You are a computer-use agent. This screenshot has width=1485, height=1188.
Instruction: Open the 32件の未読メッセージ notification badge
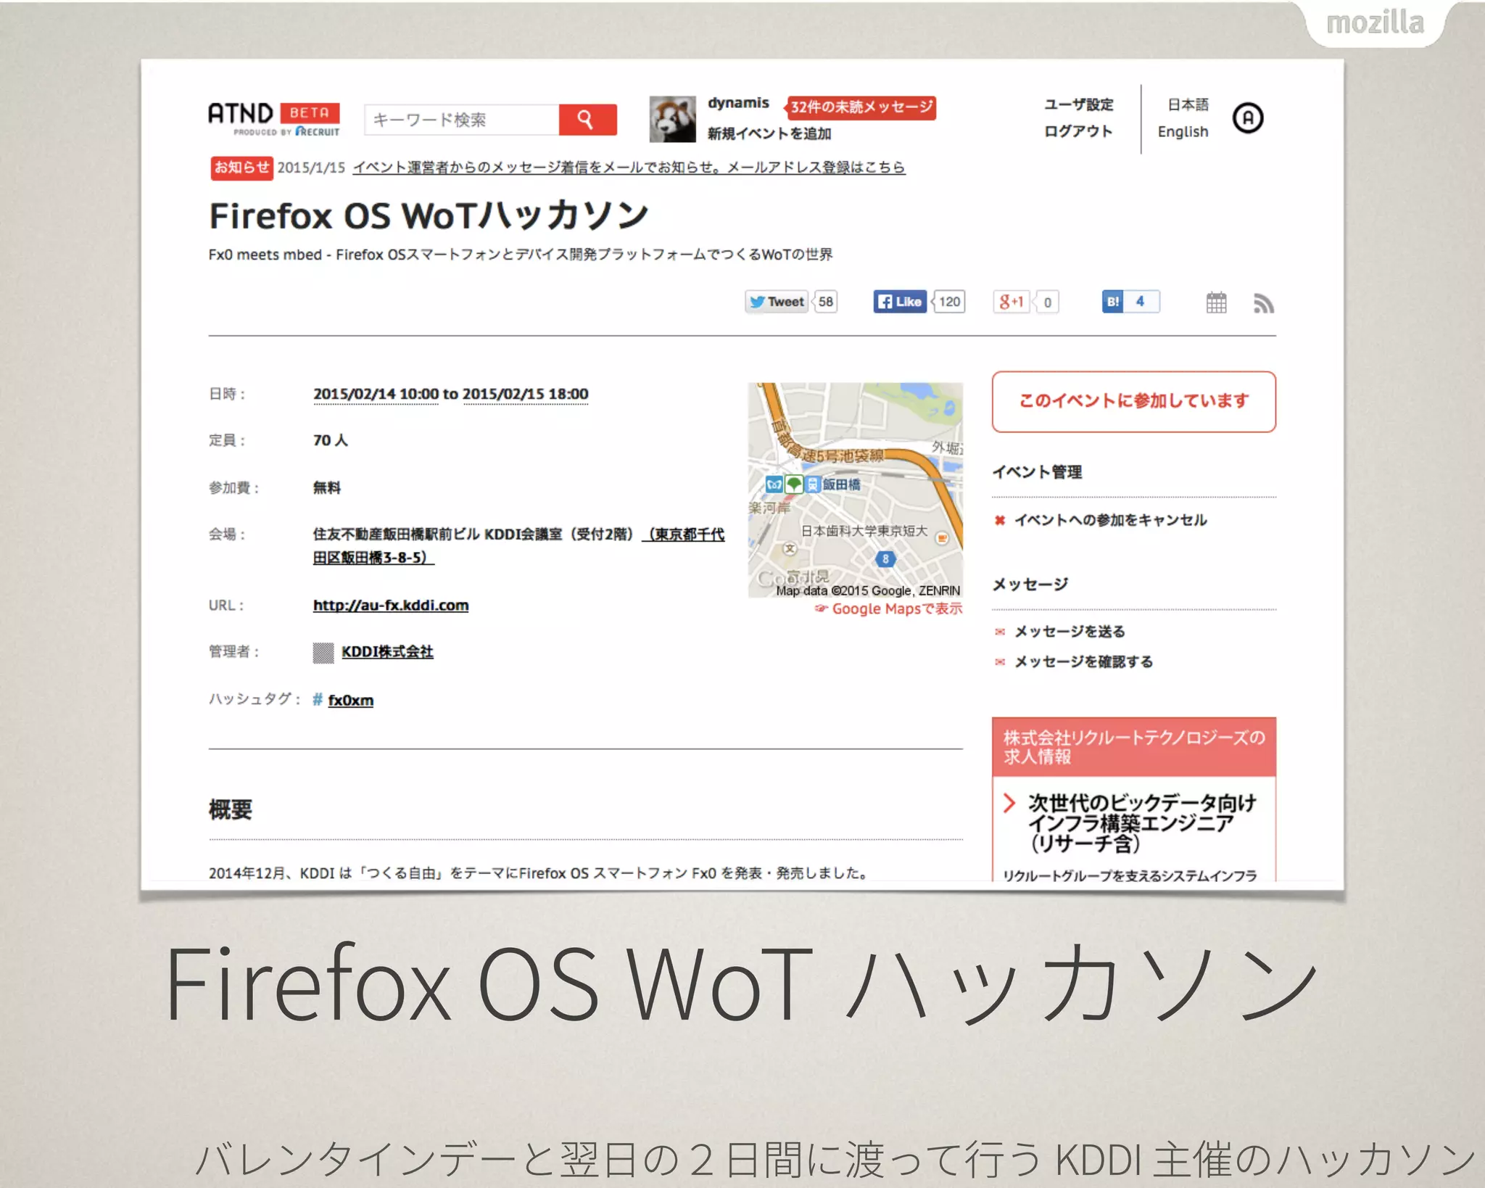861,107
